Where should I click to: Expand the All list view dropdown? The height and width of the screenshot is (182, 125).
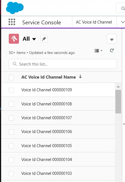34,39
